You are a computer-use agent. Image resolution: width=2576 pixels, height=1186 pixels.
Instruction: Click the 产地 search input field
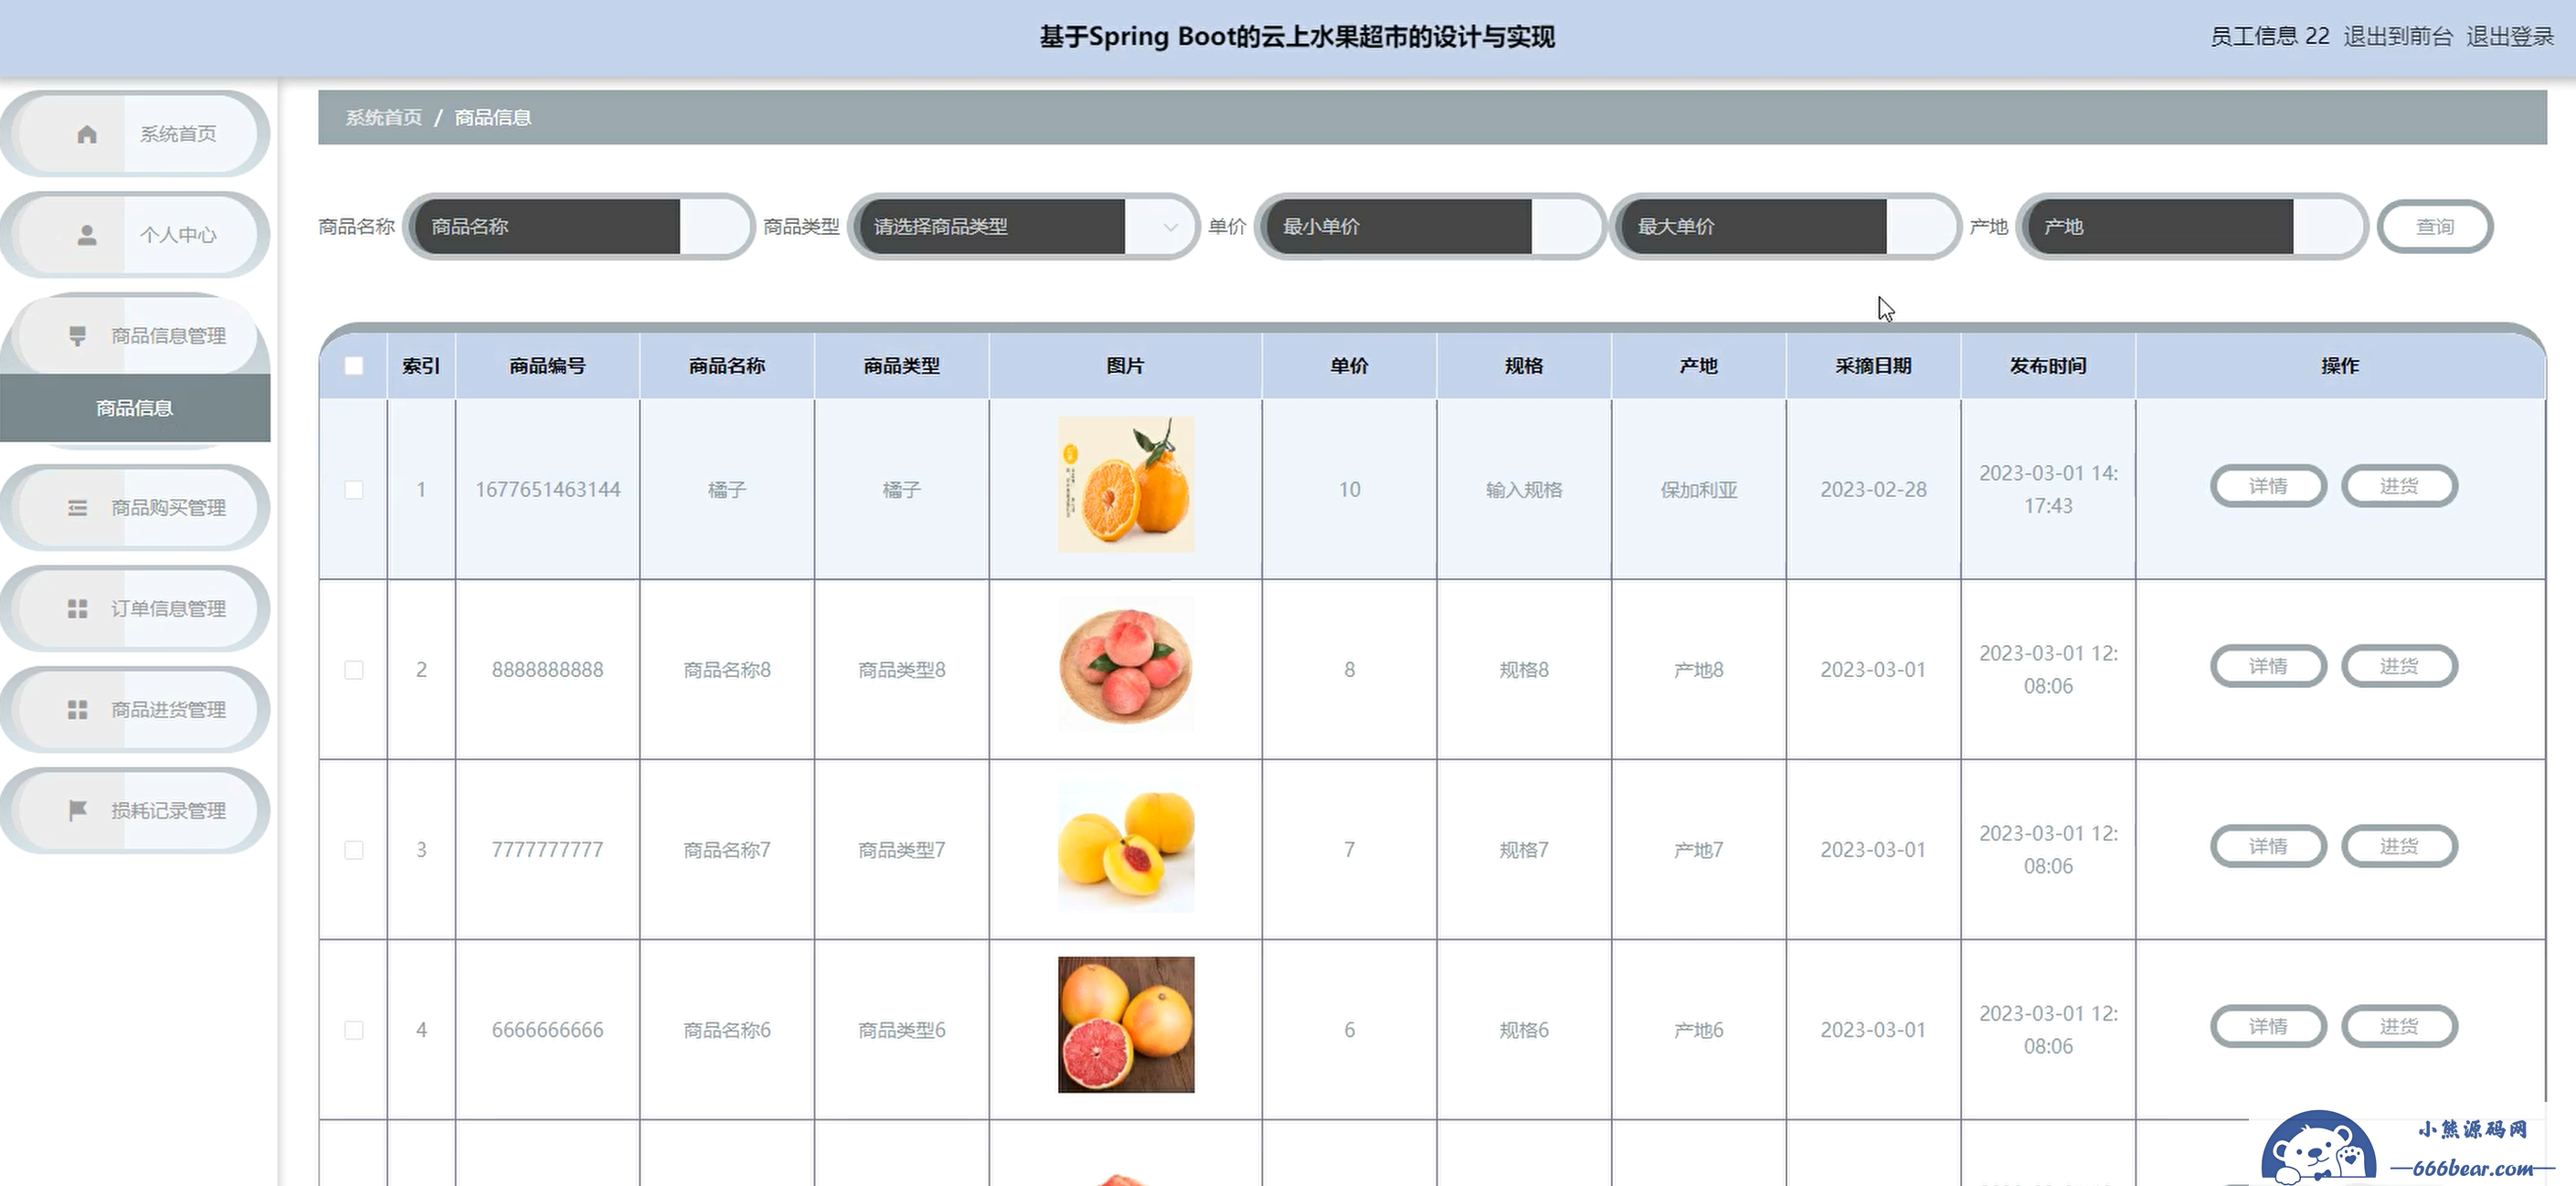(2192, 227)
